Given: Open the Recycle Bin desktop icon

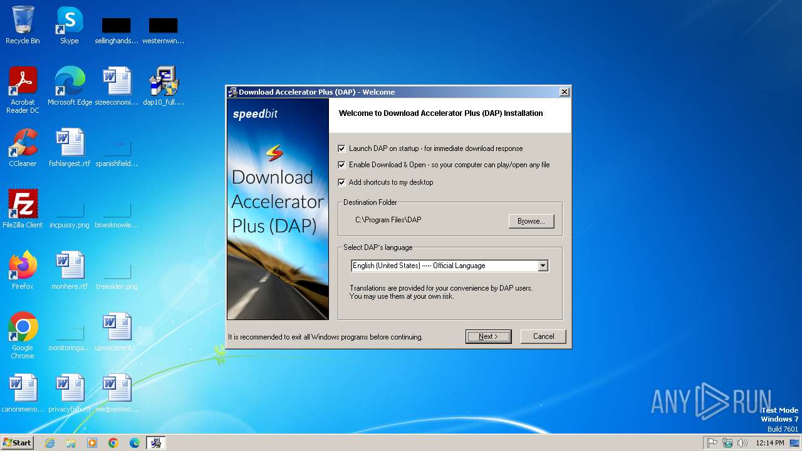Looking at the screenshot, I should click(x=23, y=25).
